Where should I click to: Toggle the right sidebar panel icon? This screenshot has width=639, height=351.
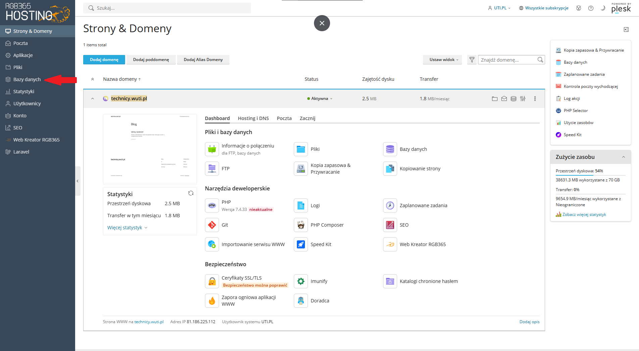[626, 30]
